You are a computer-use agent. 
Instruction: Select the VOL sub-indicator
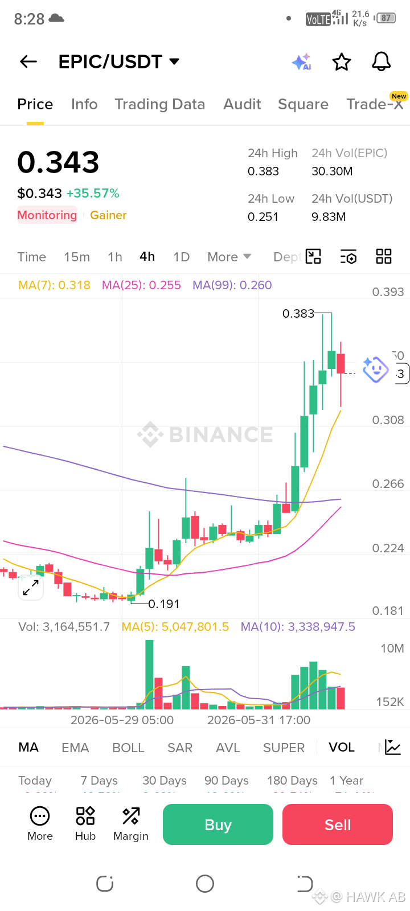(x=342, y=747)
